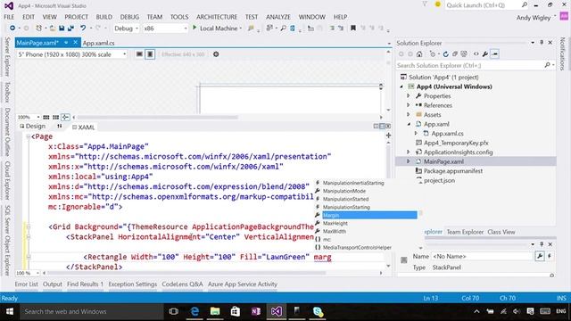The height and width of the screenshot is (321, 571).
Task: Open File Explorer from the taskbar
Action: click(215, 311)
